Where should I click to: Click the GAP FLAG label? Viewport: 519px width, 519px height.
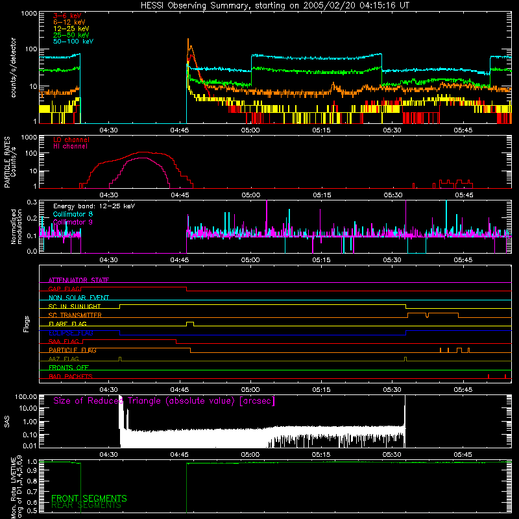point(64,289)
